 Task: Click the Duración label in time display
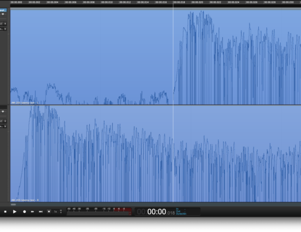tap(181, 213)
